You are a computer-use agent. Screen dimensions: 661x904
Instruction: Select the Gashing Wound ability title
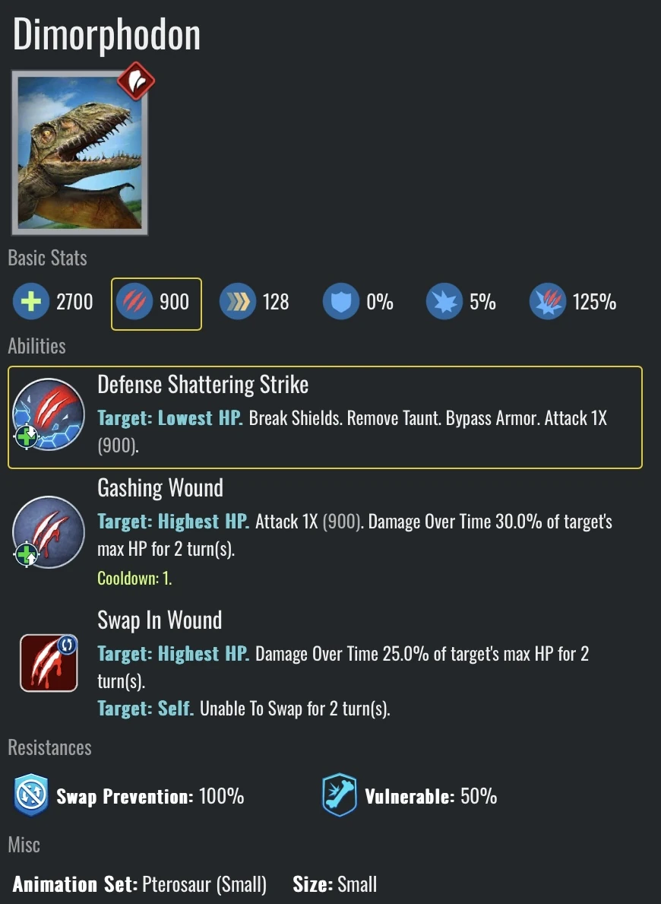pos(160,487)
